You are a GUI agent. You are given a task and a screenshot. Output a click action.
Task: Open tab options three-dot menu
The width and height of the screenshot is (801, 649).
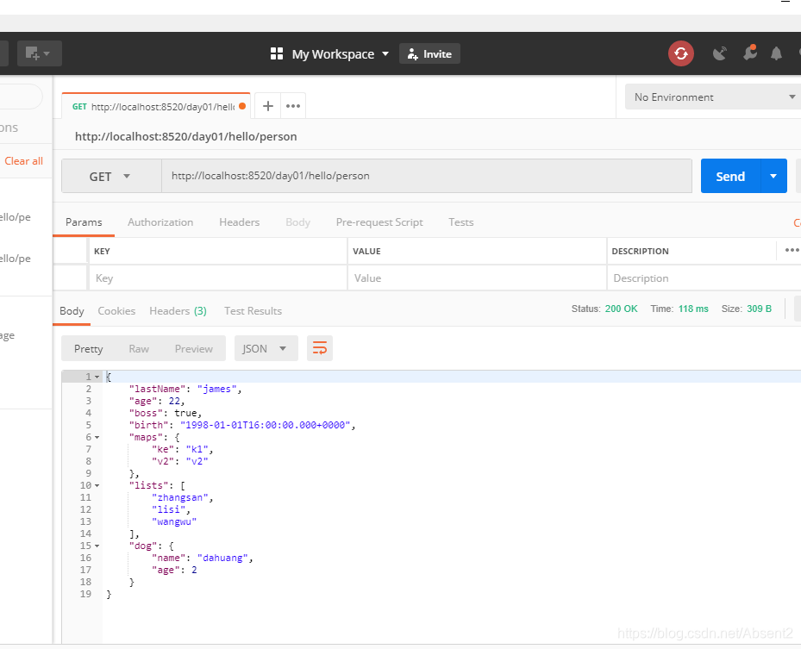coord(292,106)
